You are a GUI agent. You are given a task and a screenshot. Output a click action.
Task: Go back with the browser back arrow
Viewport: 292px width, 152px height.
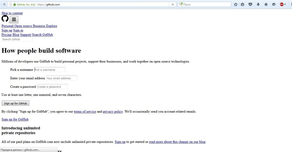point(4,4)
